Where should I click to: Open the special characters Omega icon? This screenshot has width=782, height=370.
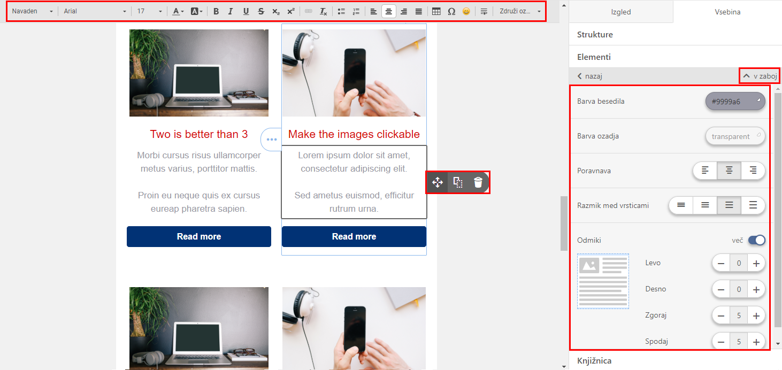click(x=451, y=11)
